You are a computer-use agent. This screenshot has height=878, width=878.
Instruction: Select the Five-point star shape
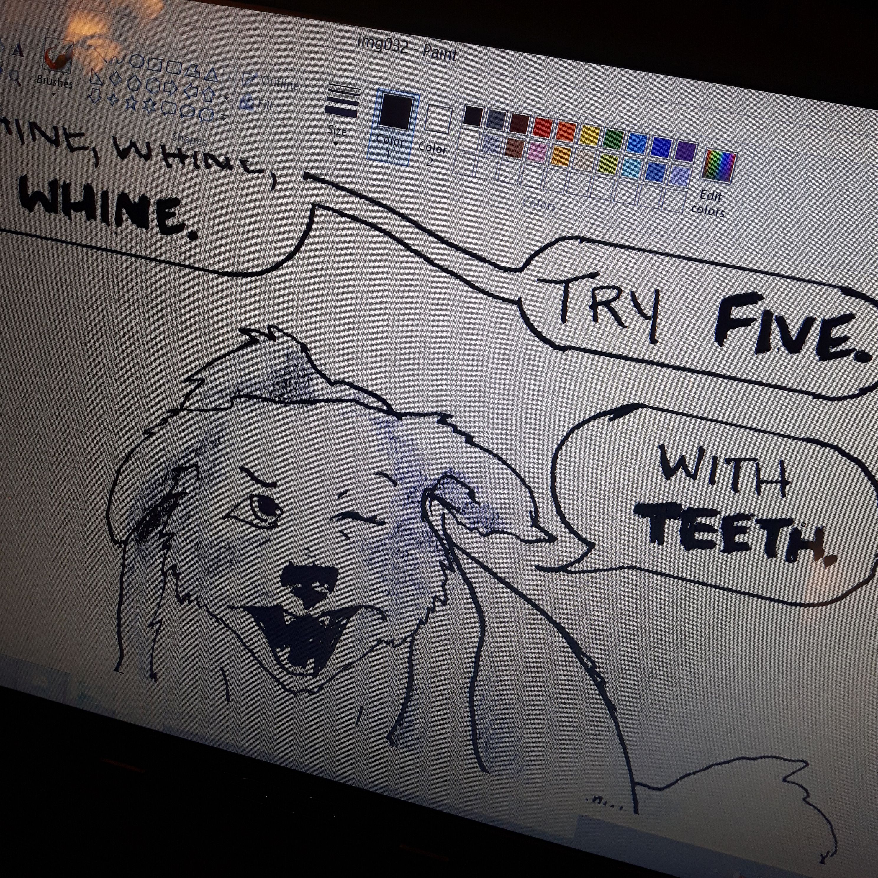point(132,103)
